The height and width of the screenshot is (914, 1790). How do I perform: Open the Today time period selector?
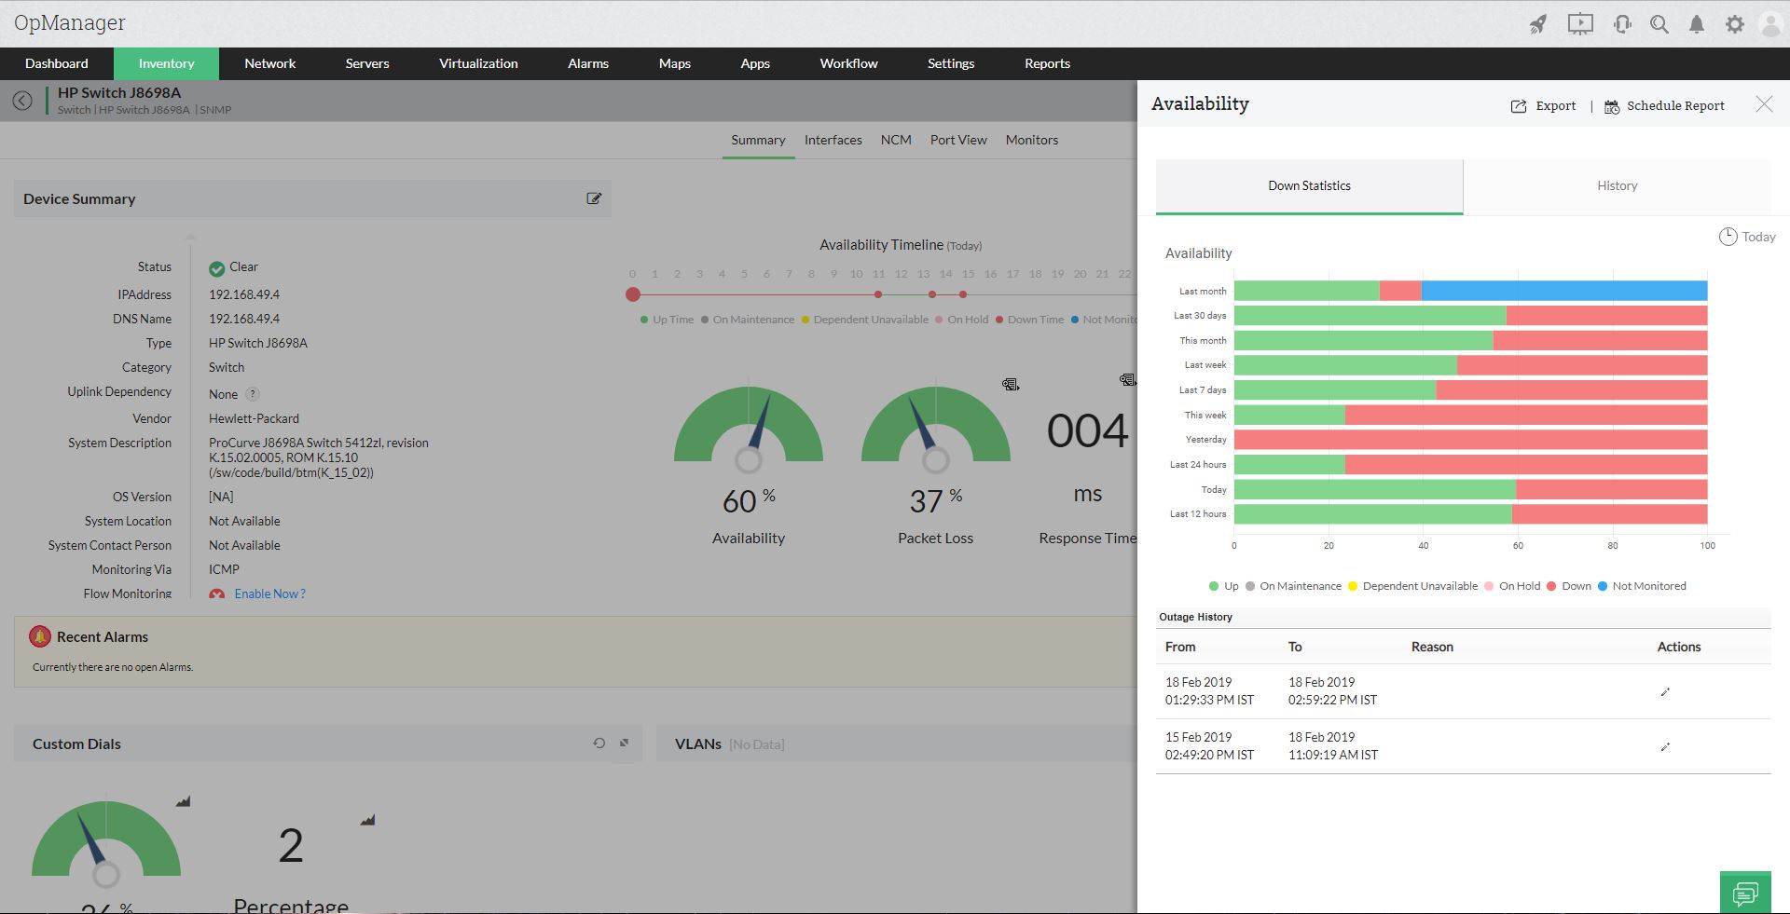point(1747,237)
